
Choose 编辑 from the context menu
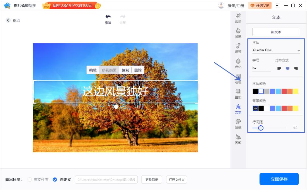pyautogui.click(x=93, y=70)
